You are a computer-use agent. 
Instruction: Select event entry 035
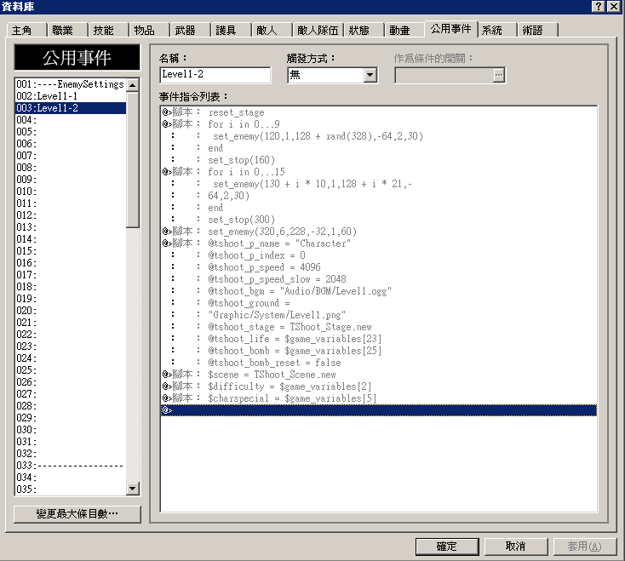pyautogui.click(x=71, y=489)
